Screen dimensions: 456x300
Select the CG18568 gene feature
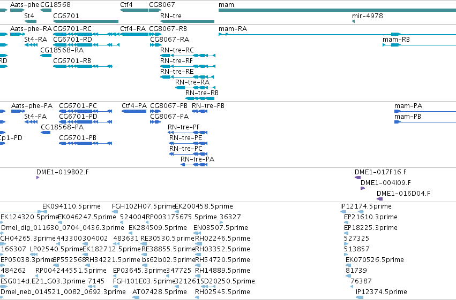(46, 10)
